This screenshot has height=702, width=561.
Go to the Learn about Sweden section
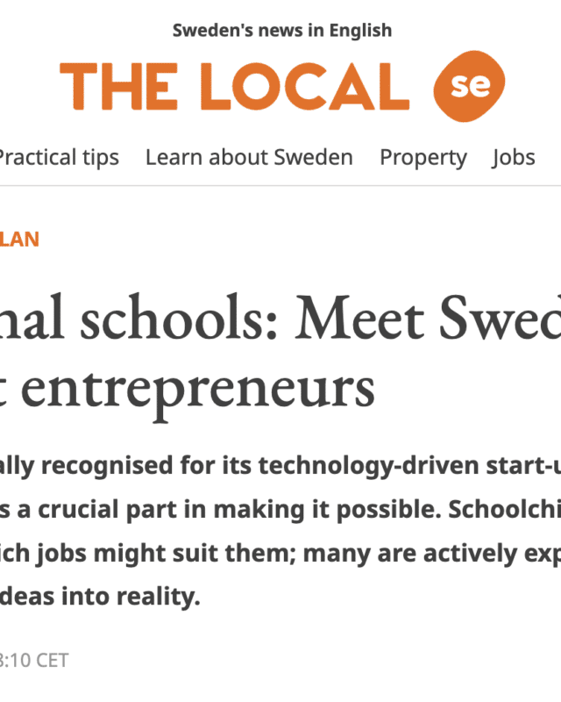pos(249,158)
